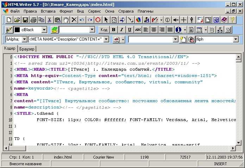Click the Open folder icon
The height and width of the screenshot is (168, 245).
tap(17, 20)
